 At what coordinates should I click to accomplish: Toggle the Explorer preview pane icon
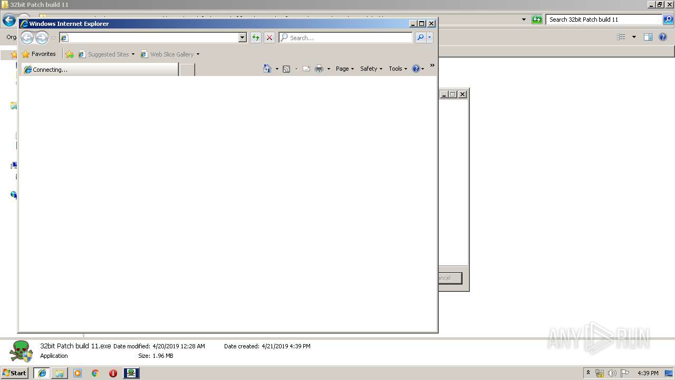click(x=648, y=37)
